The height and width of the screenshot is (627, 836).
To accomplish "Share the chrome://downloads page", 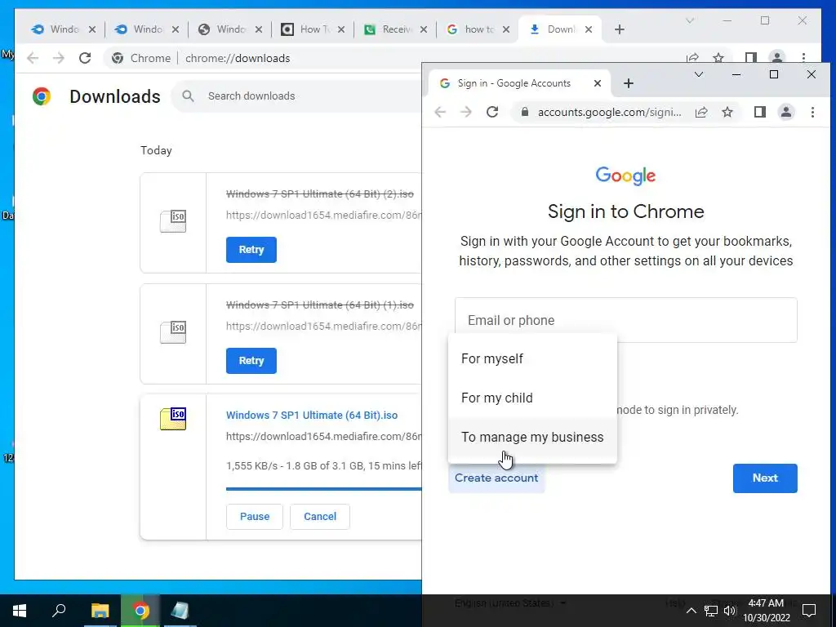I will 692,58.
